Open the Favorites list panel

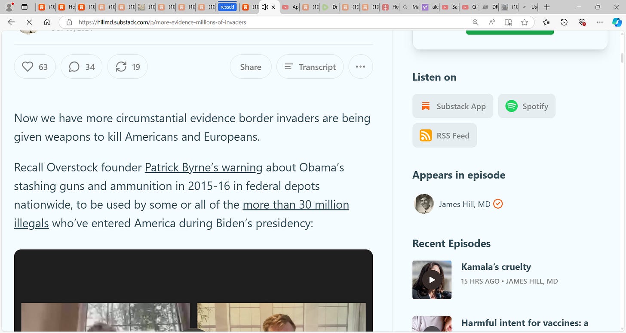point(546,22)
